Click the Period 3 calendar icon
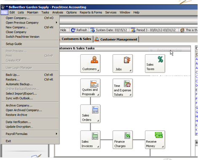The image size is (198, 160). pos(133,30)
